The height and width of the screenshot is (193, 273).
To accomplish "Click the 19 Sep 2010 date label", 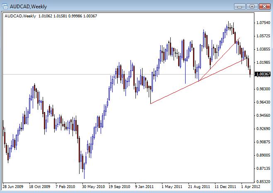I will click(119, 187).
